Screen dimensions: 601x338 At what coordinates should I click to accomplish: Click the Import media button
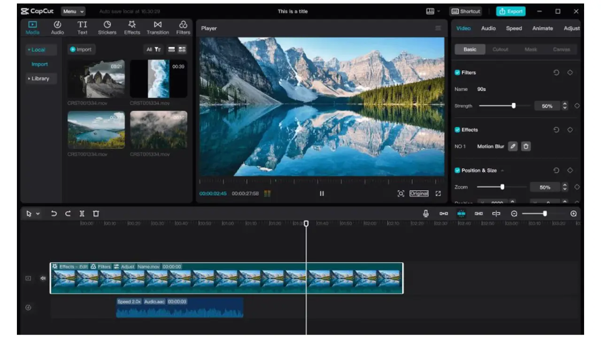tap(81, 49)
